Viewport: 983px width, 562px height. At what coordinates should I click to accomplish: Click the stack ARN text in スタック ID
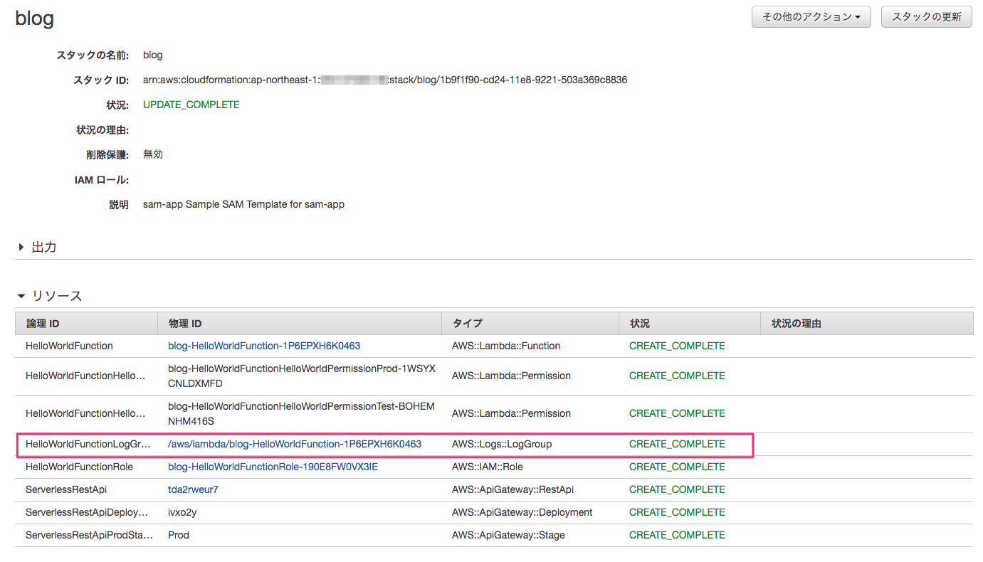click(384, 79)
